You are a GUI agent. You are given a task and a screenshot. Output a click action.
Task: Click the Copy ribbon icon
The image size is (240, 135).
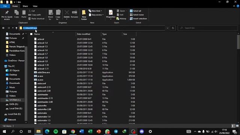tap(16, 14)
